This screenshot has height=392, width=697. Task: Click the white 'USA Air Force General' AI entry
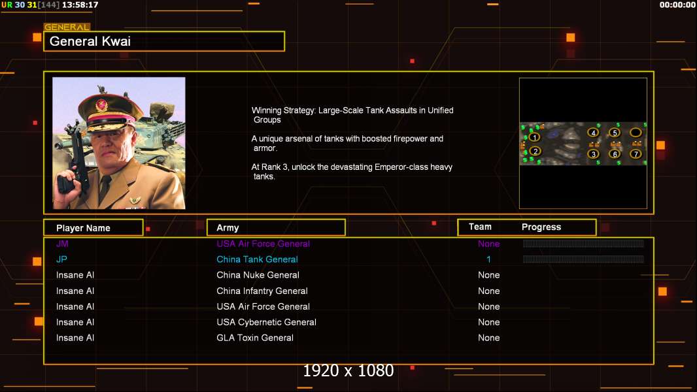point(263,306)
